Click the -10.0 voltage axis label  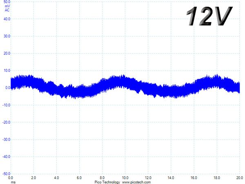[x=6, y=105]
